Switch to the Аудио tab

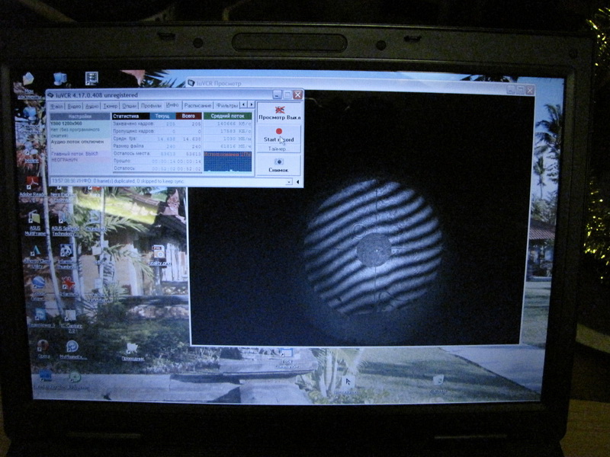pos(92,106)
